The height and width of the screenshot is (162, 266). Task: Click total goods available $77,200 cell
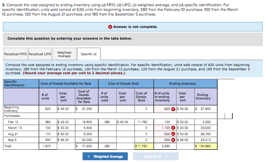[x=86, y=146]
